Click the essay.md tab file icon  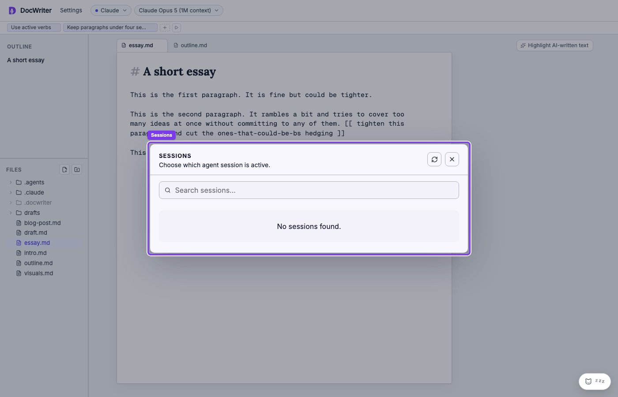pyautogui.click(x=124, y=45)
